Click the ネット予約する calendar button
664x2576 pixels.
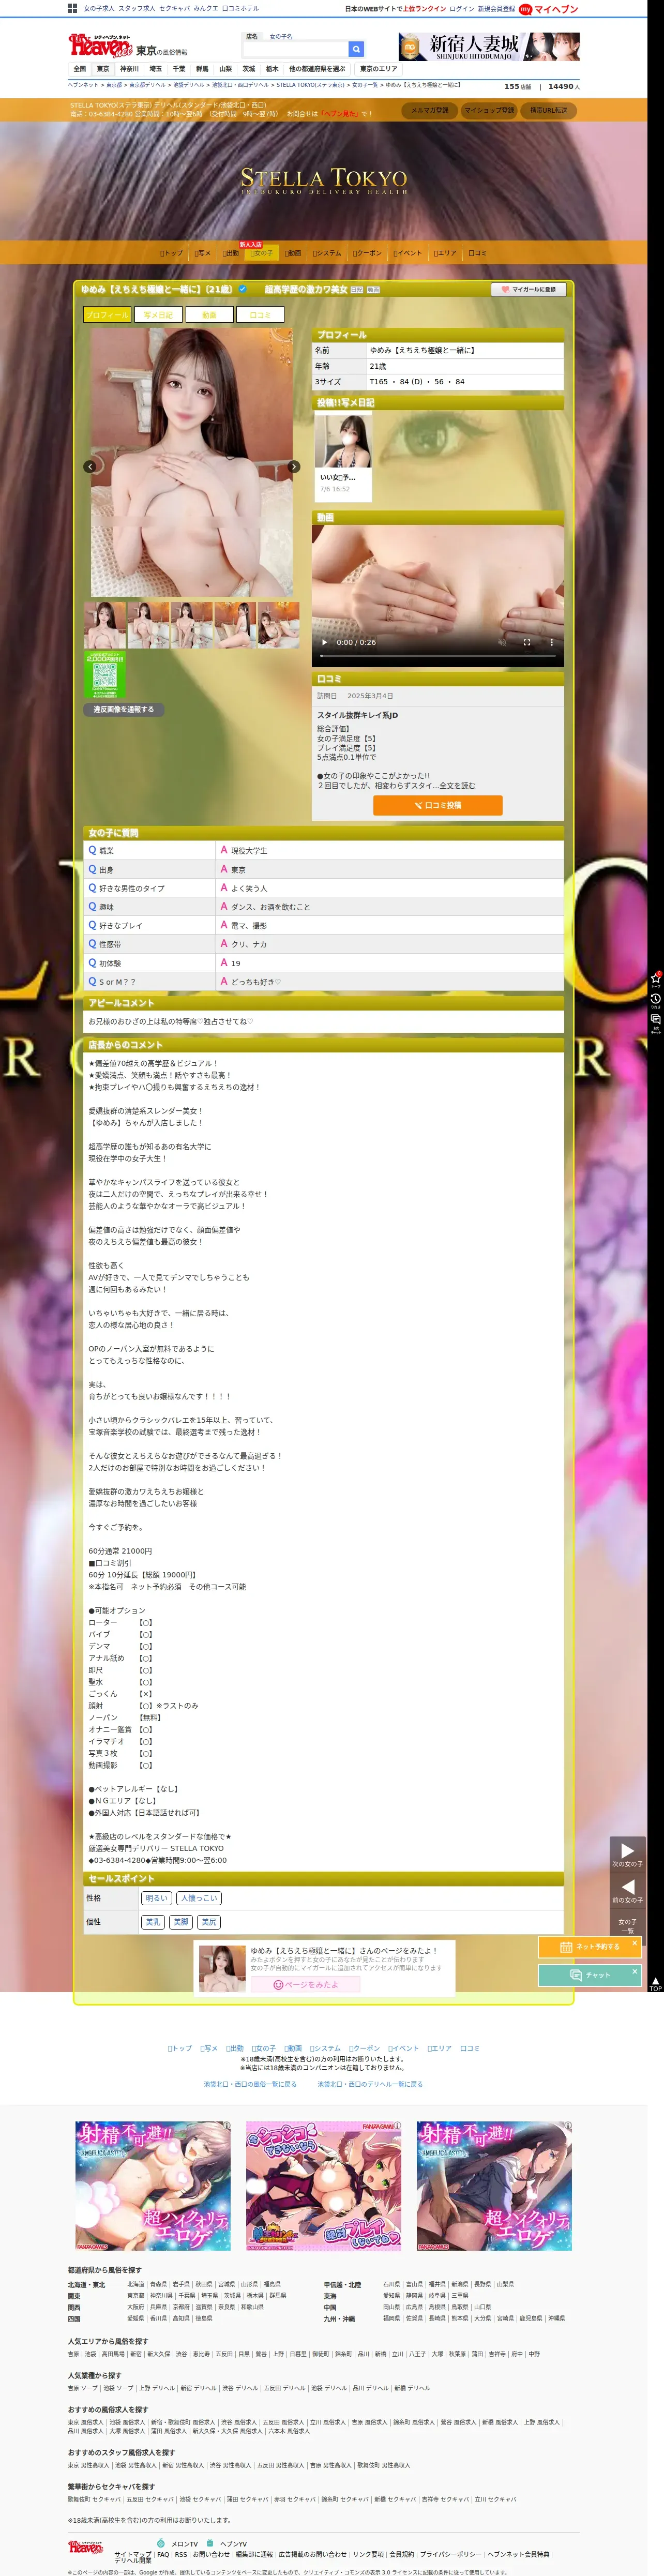click(x=590, y=1946)
